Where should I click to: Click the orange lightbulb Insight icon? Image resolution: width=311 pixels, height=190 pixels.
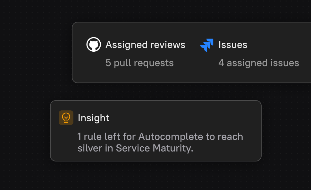click(x=66, y=117)
